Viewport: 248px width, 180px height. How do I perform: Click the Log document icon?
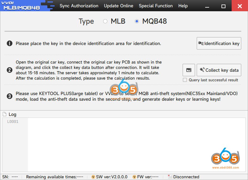(x=5, y=114)
